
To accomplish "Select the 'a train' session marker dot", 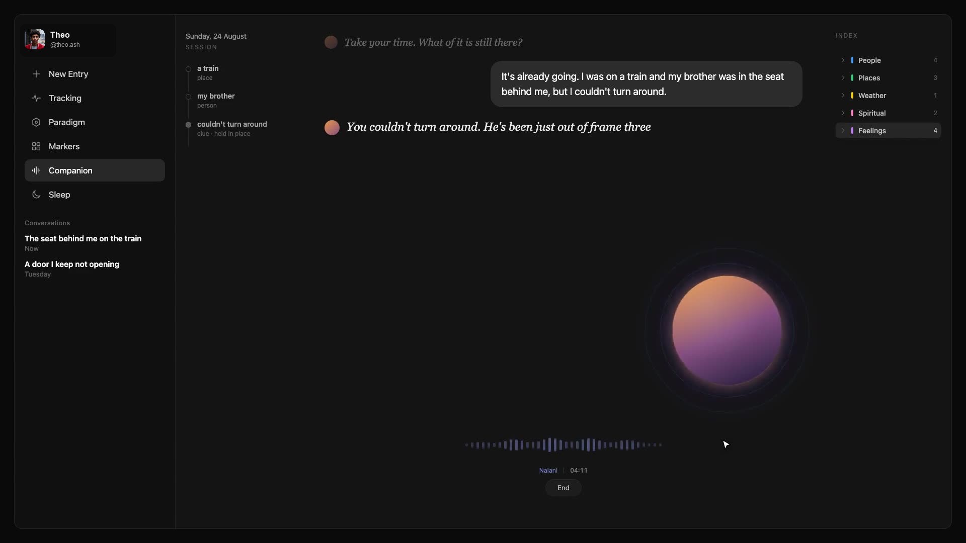I will (x=188, y=69).
